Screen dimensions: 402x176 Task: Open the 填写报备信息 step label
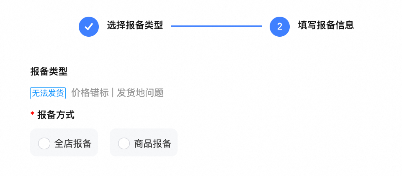point(326,25)
